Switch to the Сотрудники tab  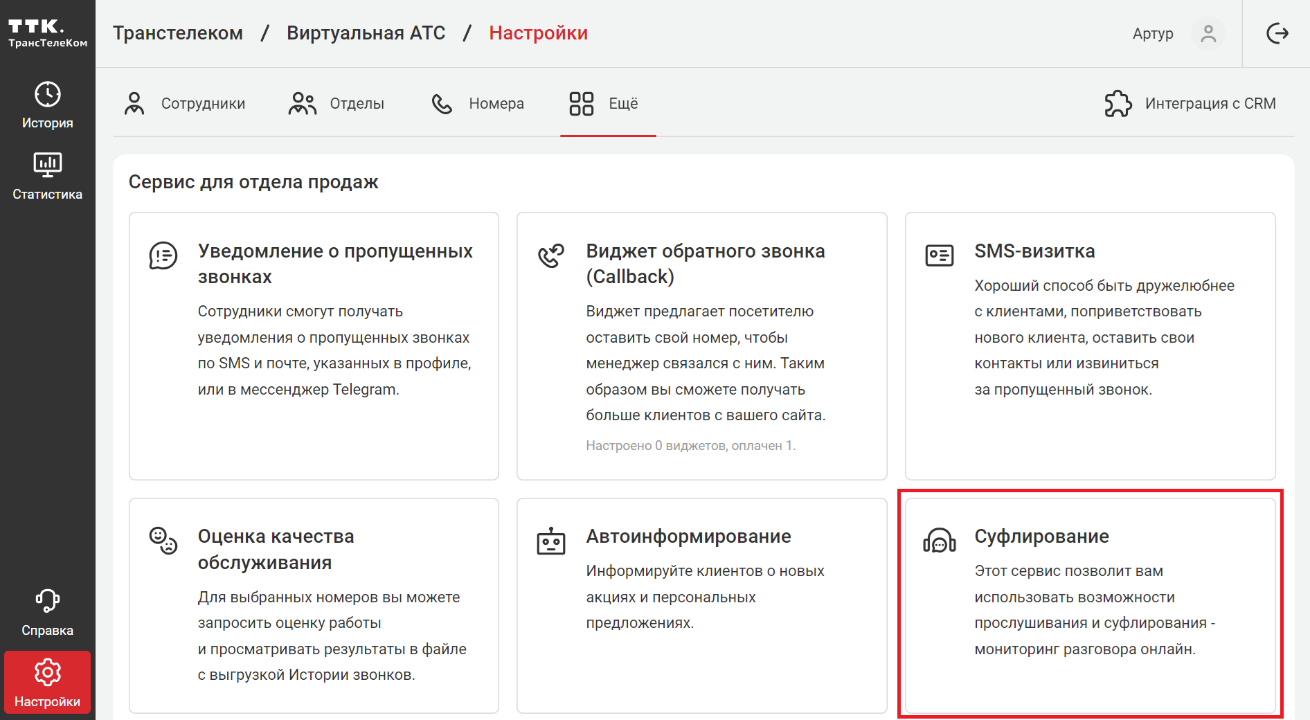185,104
